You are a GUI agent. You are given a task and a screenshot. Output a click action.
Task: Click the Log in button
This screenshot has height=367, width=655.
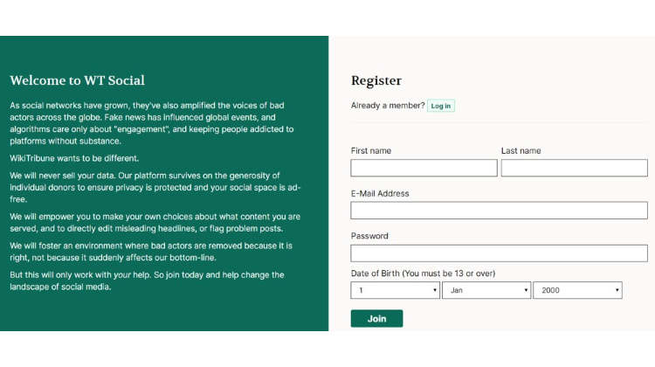(441, 106)
